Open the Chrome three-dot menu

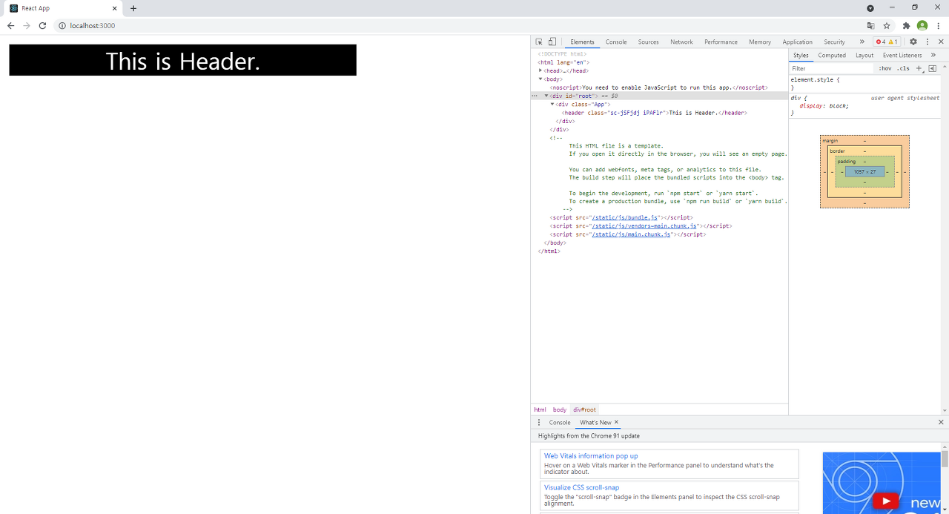point(939,25)
